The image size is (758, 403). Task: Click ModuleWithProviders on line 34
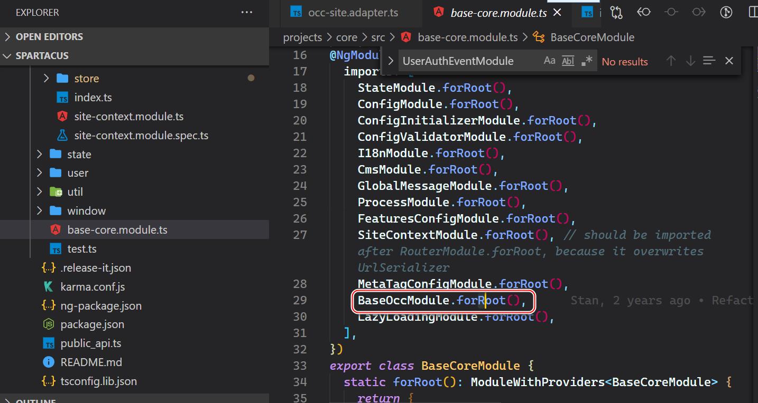tap(537, 382)
